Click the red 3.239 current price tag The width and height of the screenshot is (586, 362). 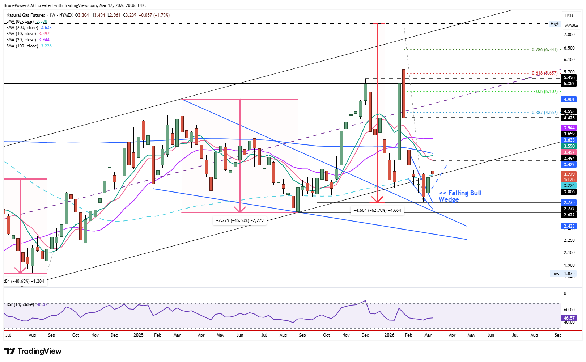click(x=569, y=174)
